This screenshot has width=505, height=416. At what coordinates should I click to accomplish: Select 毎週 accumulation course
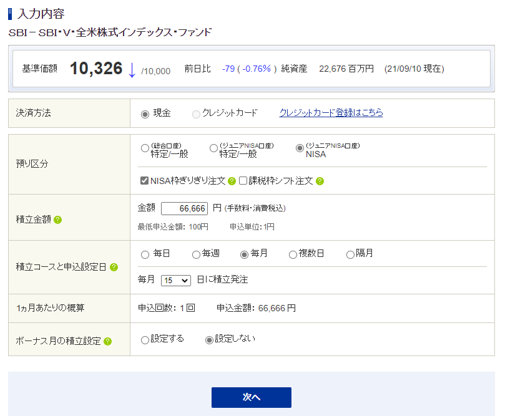tap(196, 255)
